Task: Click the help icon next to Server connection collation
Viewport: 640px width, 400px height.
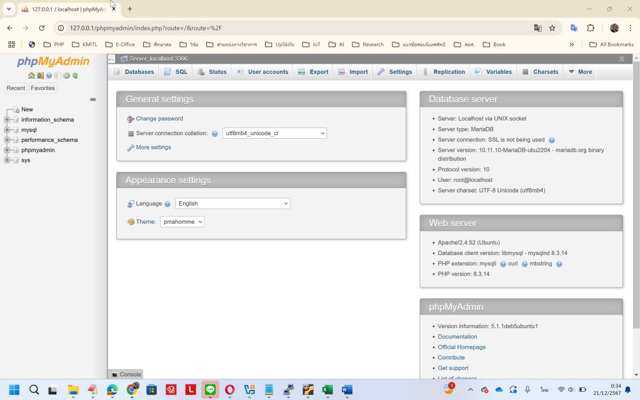Action: point(215,134)
